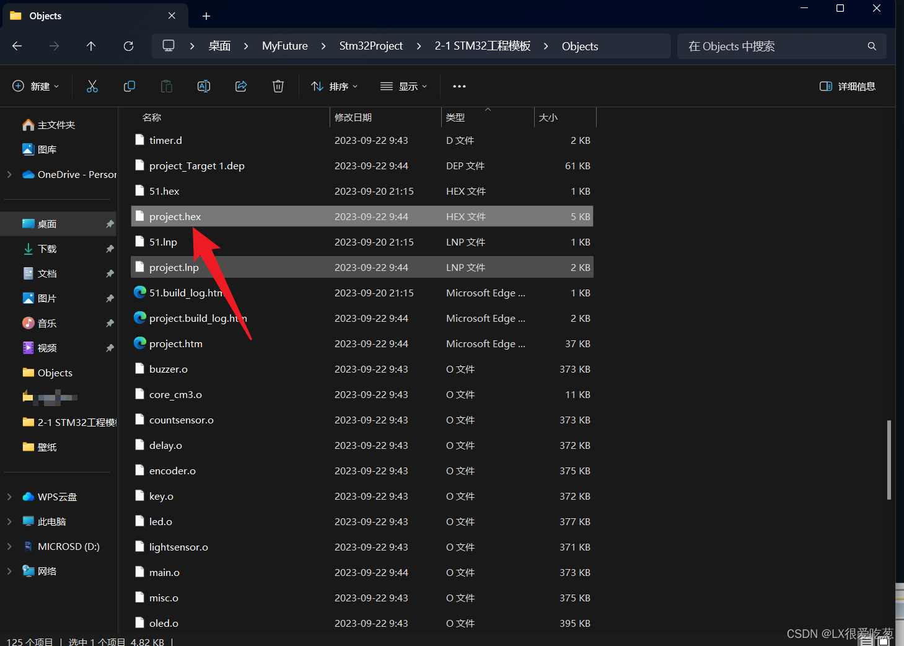Expand the OneDrive - Personal tree node

[9, 174]
